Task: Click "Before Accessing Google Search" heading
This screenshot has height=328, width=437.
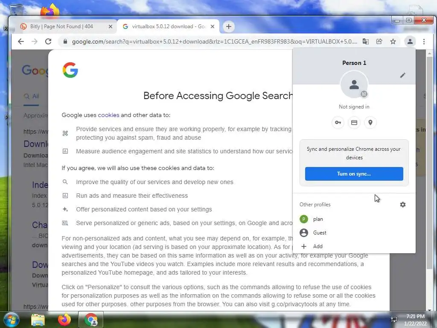Action: pyautogui.click(x=218, y=96)
